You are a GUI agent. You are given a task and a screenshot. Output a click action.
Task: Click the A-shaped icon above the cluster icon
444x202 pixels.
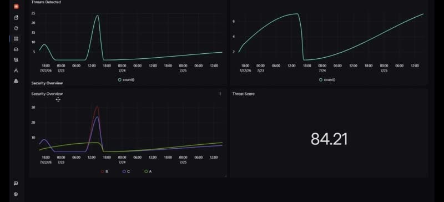pyautogui.click(x=16, y=70)
